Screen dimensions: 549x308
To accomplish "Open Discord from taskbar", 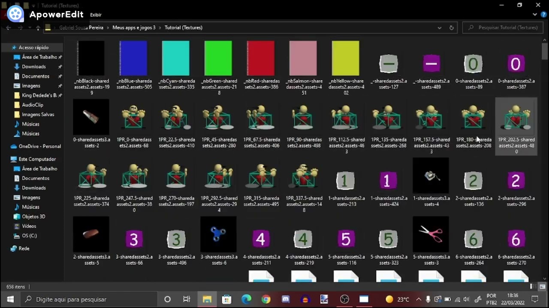I will click(286, 299).
